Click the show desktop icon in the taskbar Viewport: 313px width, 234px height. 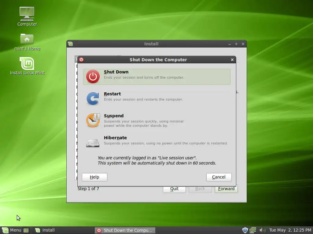[26, 230]
